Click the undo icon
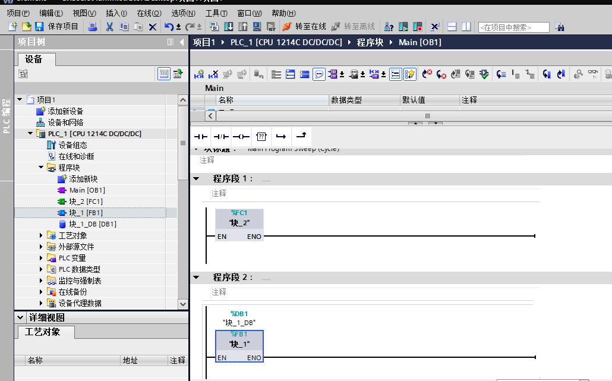 [x=168, y=26]
